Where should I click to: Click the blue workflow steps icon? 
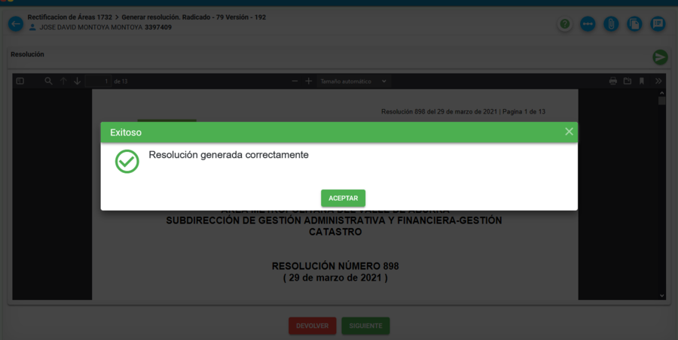(588, 24)
